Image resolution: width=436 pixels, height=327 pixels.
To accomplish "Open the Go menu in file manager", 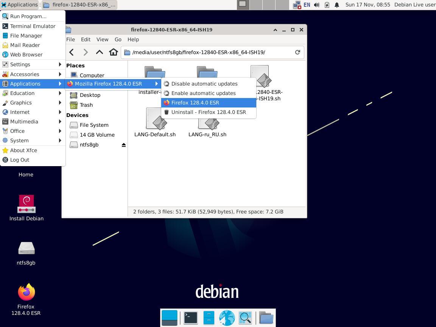I will [x=118, y=39].
